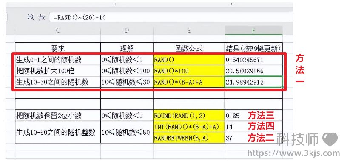Click the zoom magnifier icon in formula bar
Viewport: 350px width, 161px height.
click(31, 17)
